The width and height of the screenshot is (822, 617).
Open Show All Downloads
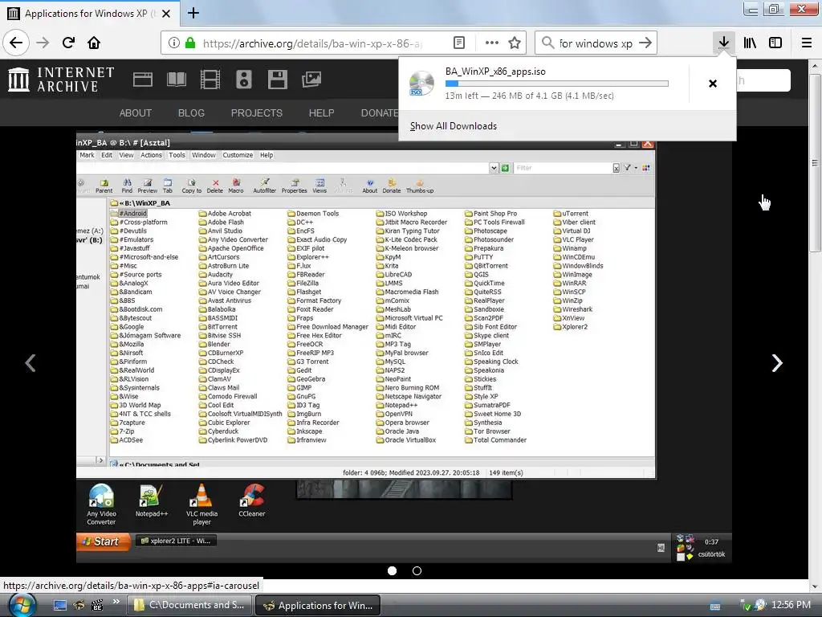(x=454, y=126)
